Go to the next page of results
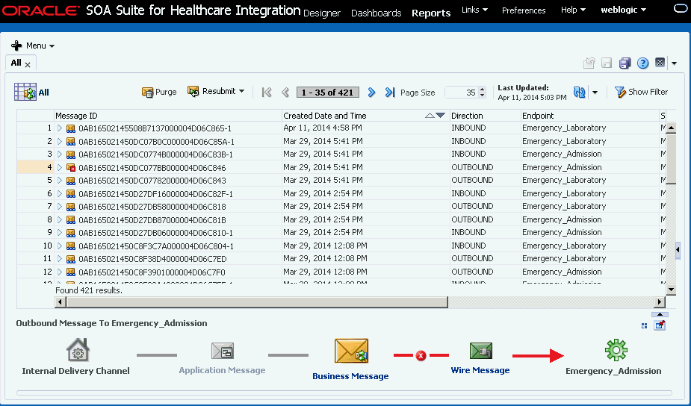Screen dimensions: 691x406 coord(371,92)
